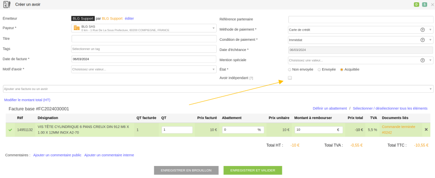Click the green D badge icon
Screen dimensions: 435x178
coord(416,5)
